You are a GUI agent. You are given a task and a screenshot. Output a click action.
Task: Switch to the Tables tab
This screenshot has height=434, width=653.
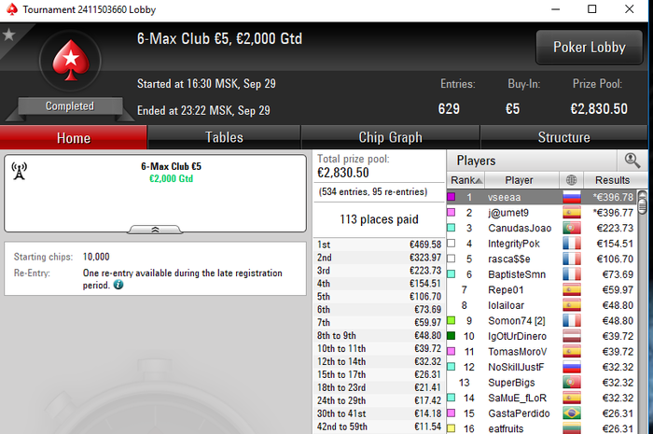coord(224,137)
